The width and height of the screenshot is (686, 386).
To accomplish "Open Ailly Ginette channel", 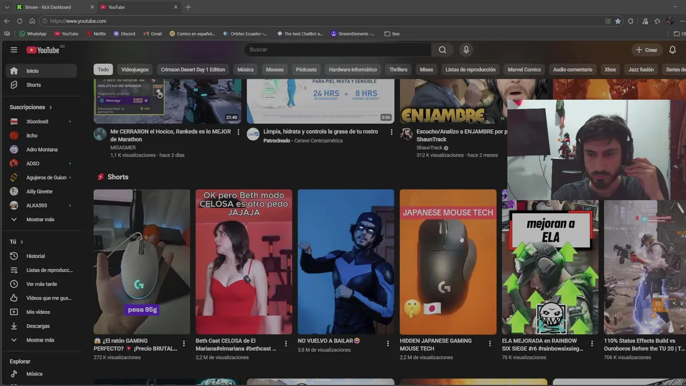I will coord(41,191).
